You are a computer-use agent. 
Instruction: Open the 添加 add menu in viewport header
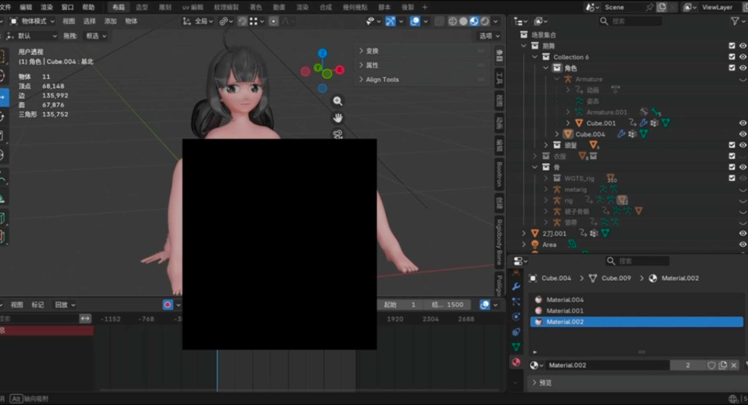point(110,21)
